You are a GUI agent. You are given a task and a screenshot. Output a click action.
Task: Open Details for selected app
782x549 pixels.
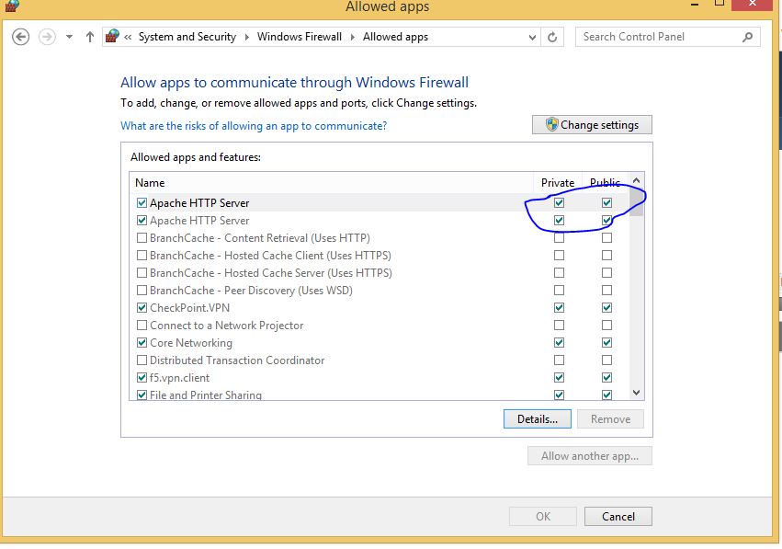coord(538,419)
